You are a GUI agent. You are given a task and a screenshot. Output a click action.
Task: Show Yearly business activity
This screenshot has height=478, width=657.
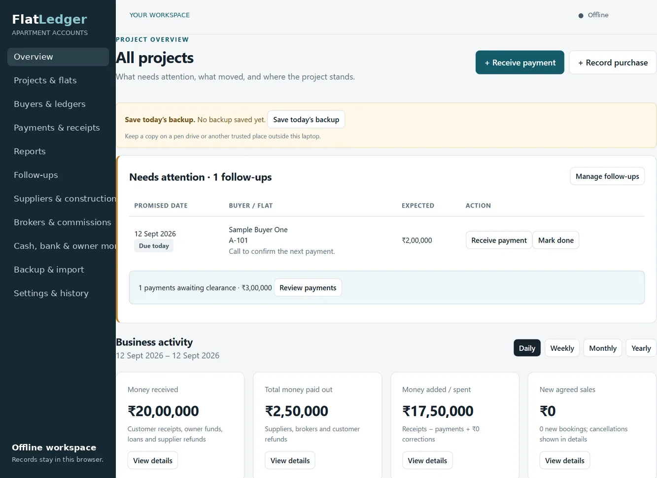point(641,348)
